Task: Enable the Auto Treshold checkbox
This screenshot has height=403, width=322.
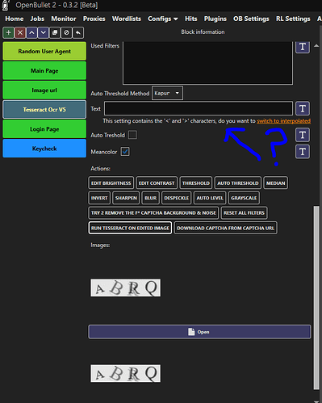Action: click(x=132, y=135)
